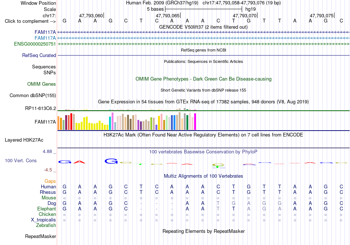Select the RepeatMasker track label
The width and height of the screenshot is (350, 245).
[x=41, y=236]
